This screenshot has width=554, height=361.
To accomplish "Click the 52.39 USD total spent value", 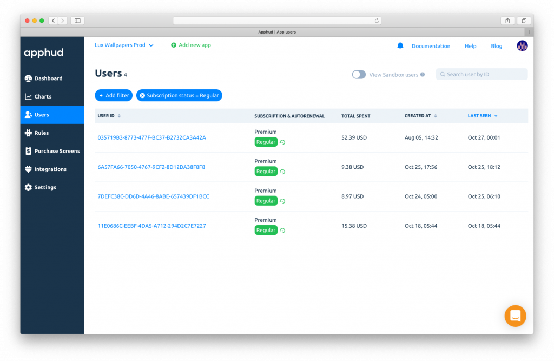I will pos(354,137).
